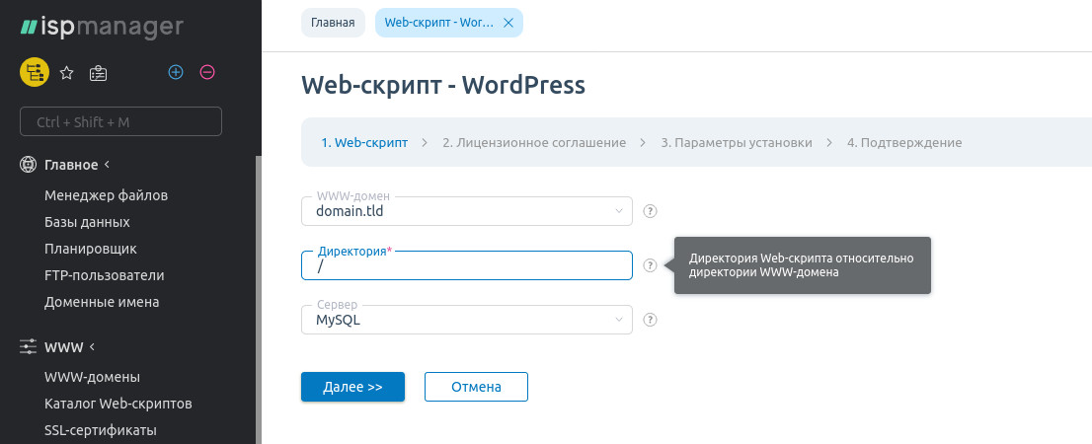Click help icon next to Сервер field
The image size is (1092, 444).
click(650, 320)
